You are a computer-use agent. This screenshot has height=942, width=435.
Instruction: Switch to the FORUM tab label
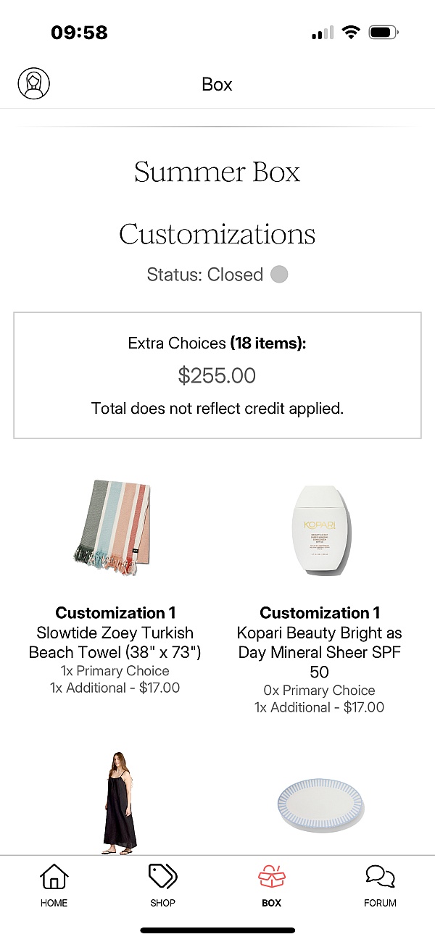coord(380,903)
